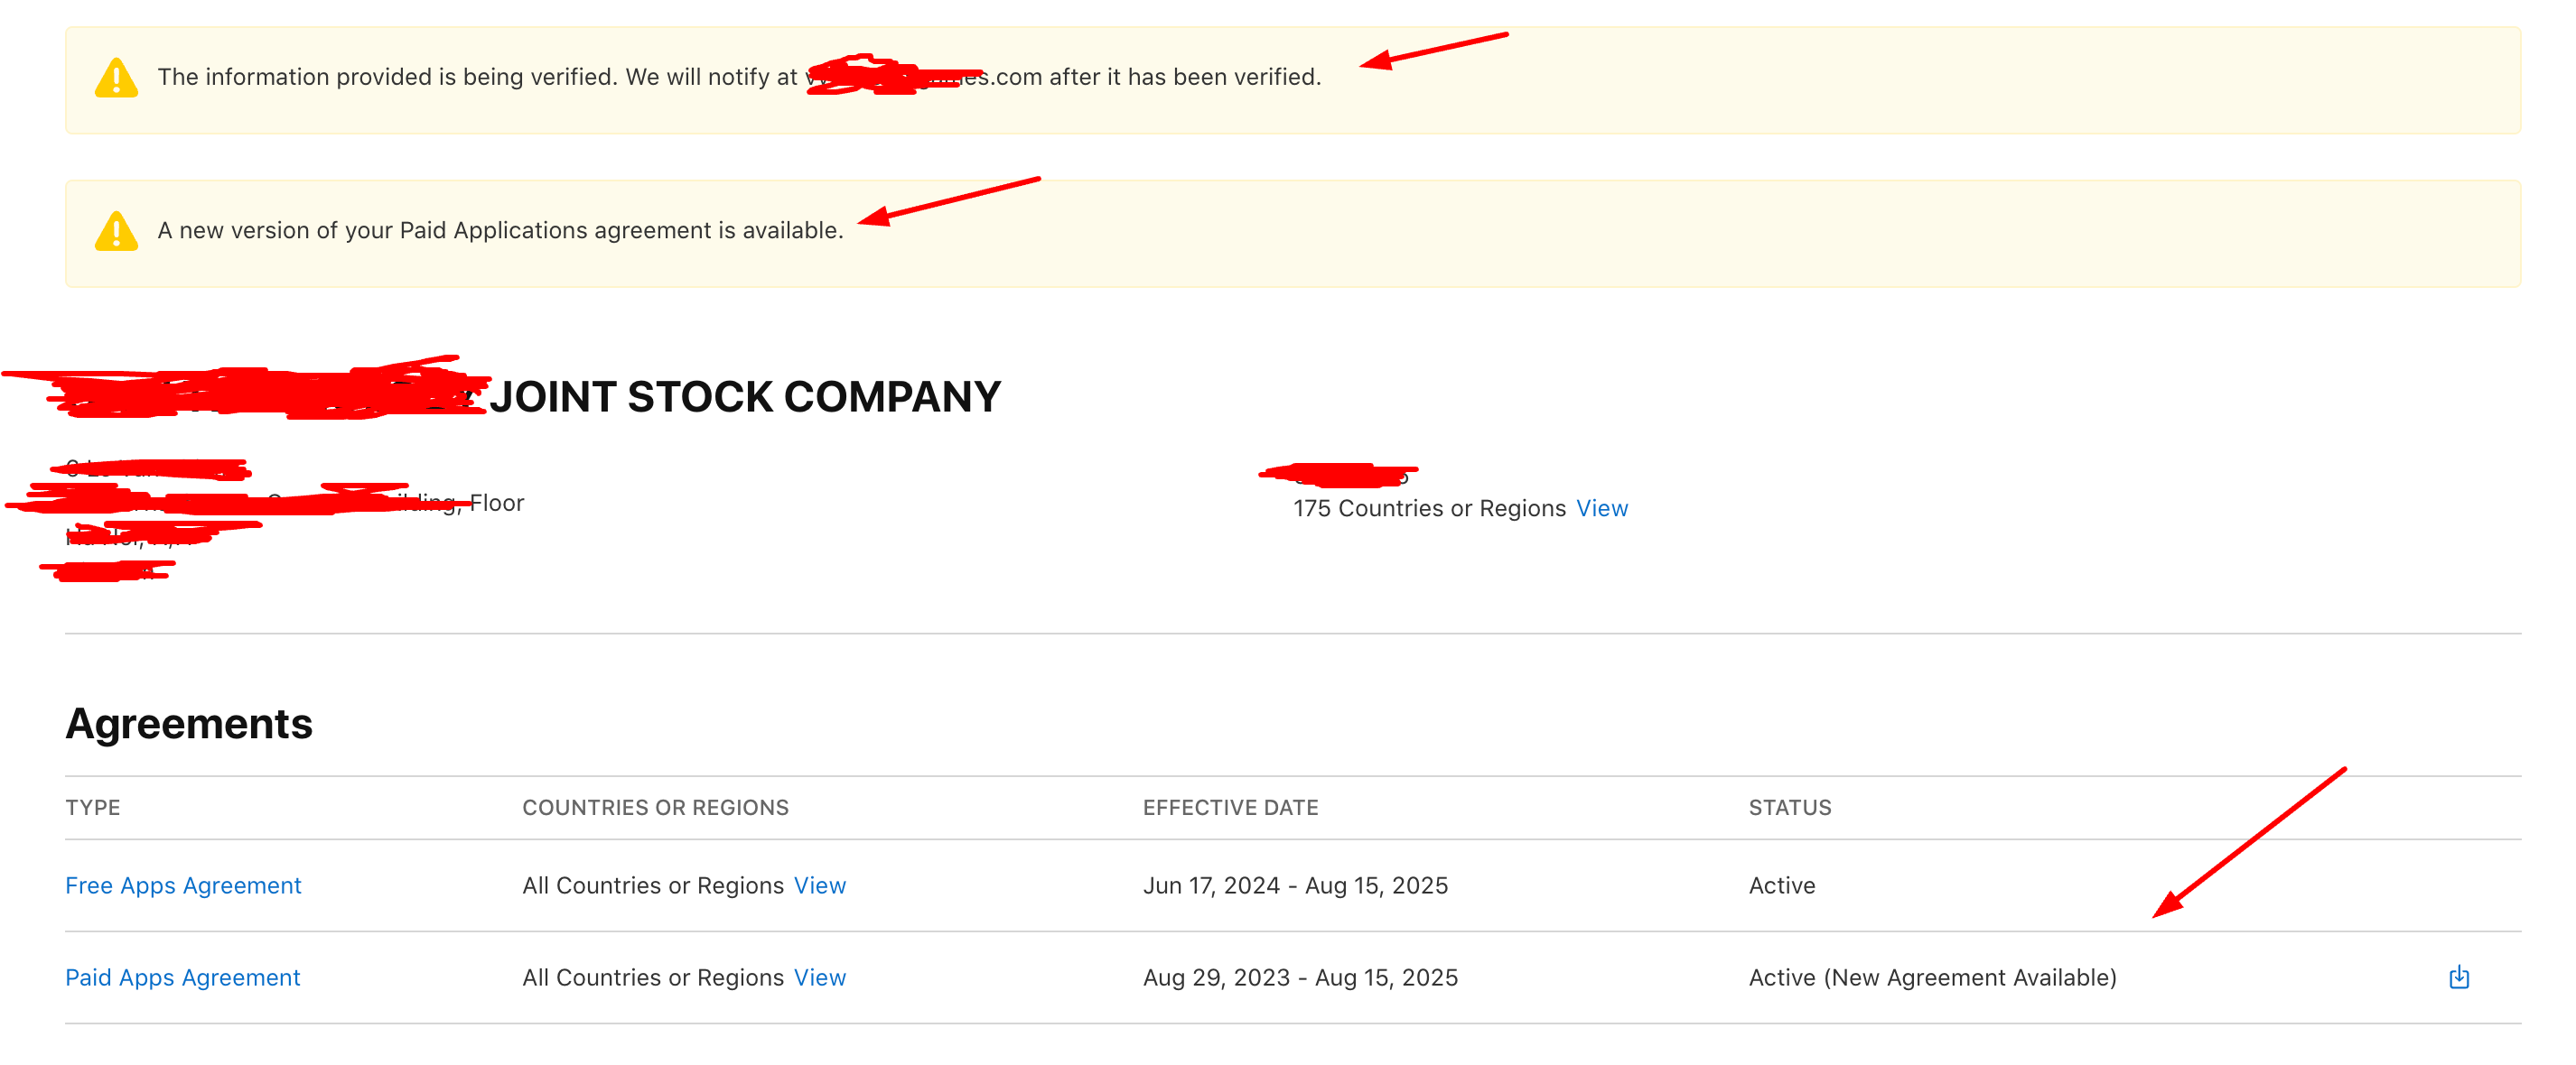Click the STATUS column header

(1790, 807)
